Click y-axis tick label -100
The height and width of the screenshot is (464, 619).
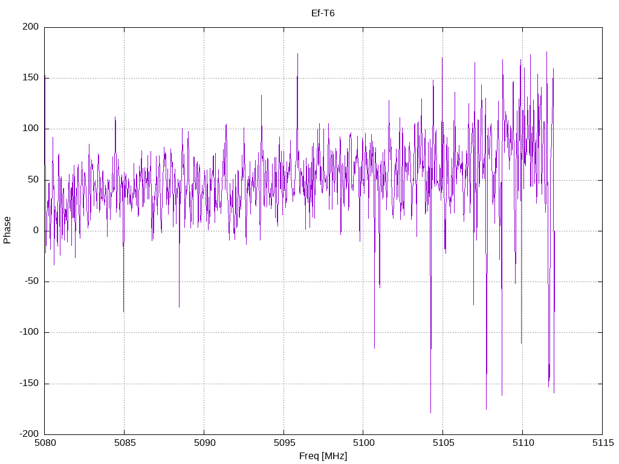click(x=29, y=332)
